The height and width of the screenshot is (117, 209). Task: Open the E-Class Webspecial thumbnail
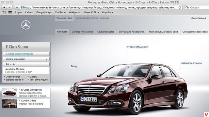(10, 92)
